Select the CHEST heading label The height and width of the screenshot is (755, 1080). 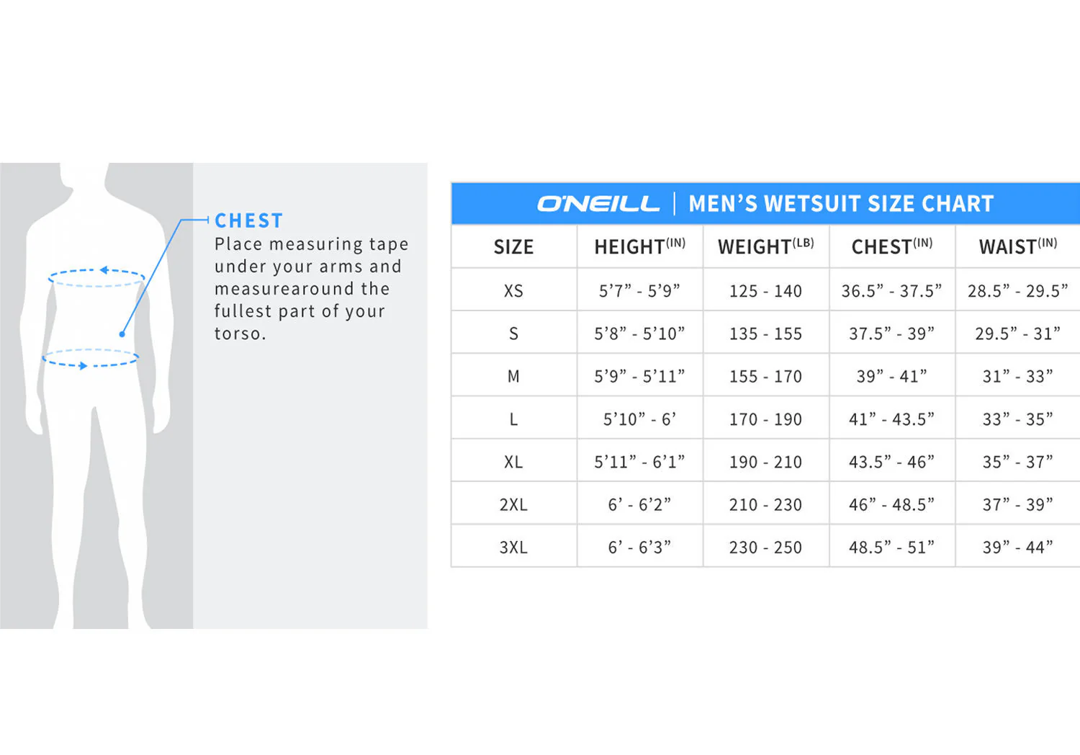249,220
